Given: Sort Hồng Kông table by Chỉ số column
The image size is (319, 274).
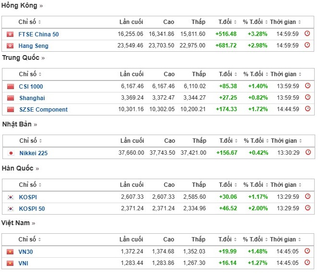Looking at the screenshot, I should (30, 22).
